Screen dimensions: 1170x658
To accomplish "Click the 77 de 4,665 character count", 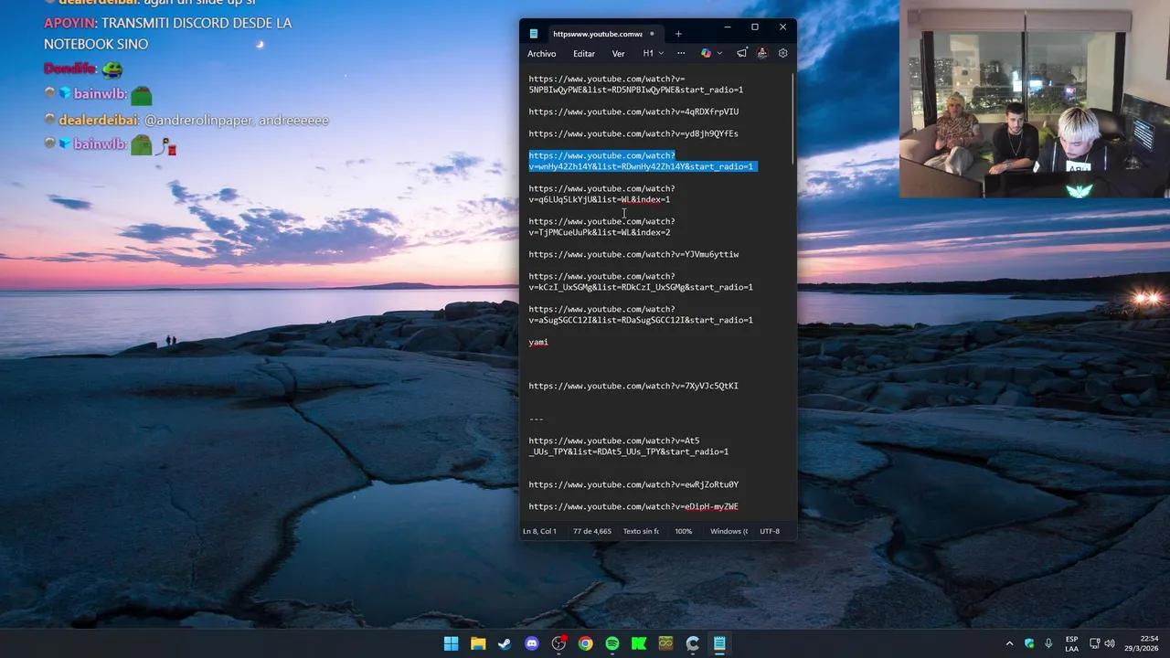I will pos(592,531).
